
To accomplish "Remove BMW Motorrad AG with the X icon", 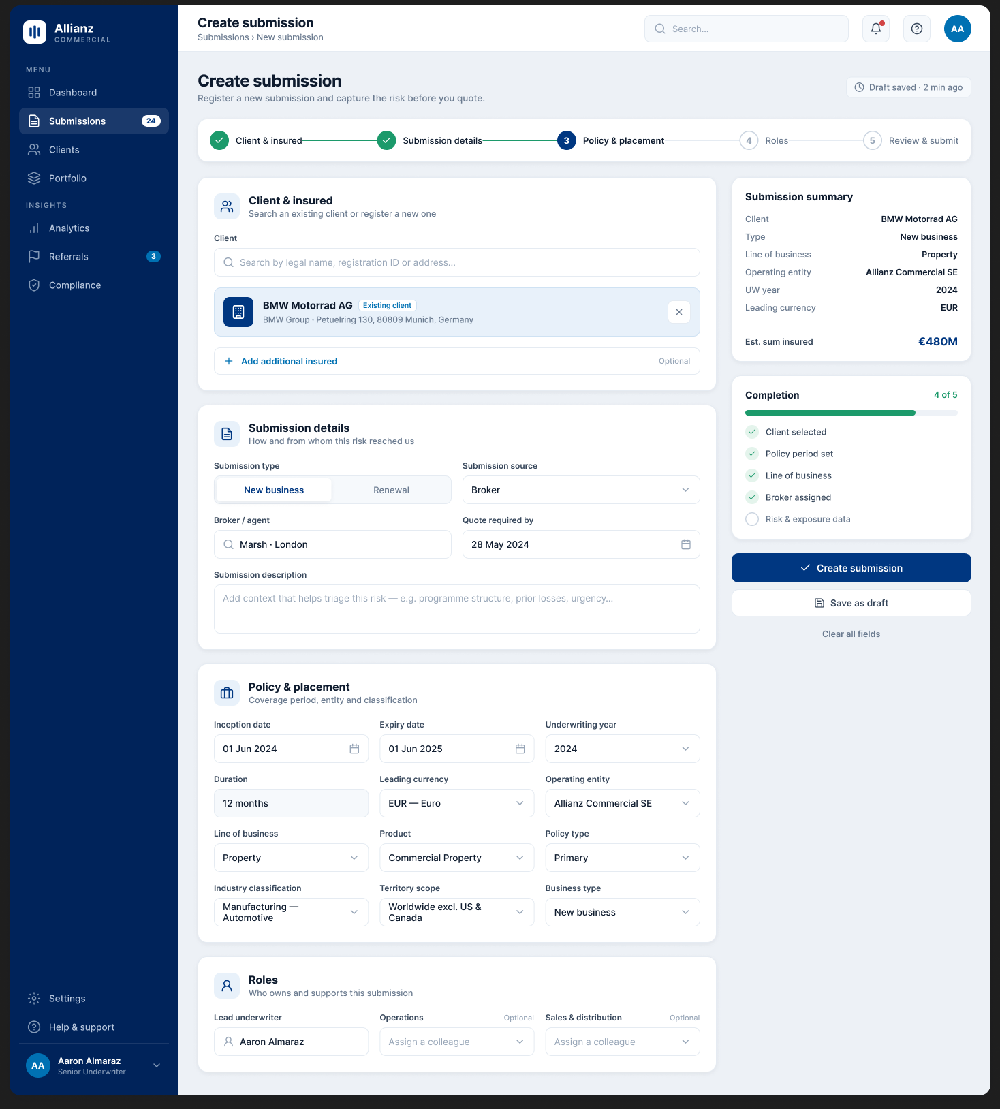I will [679, 312].
